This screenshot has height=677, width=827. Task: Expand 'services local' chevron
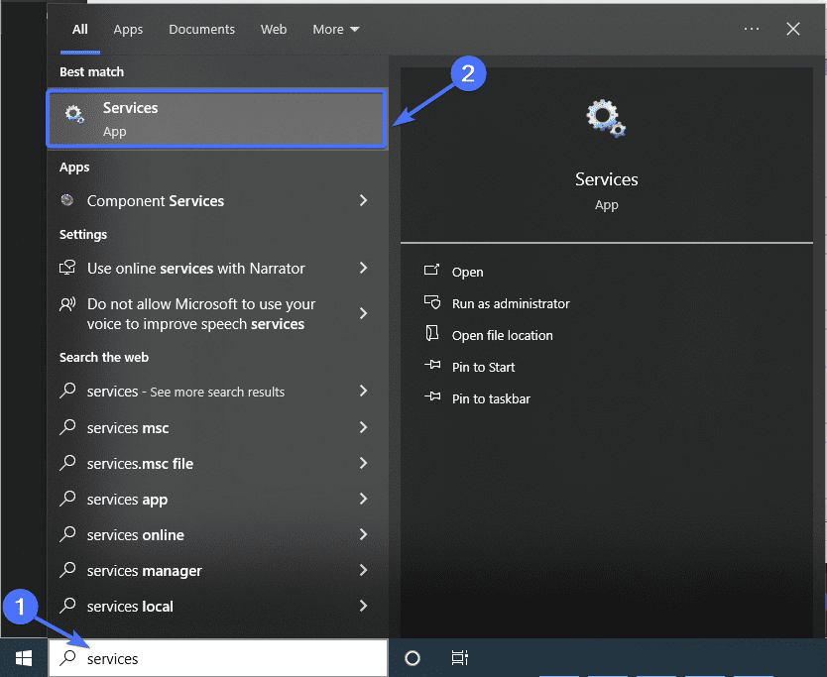(363, 606)
